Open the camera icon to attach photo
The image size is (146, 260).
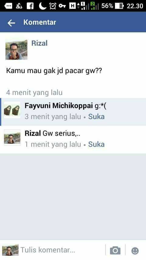[115, 250]
